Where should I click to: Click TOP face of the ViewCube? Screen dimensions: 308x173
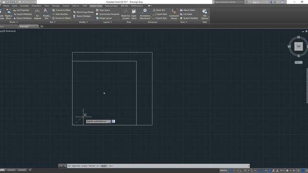click(298, 47)
